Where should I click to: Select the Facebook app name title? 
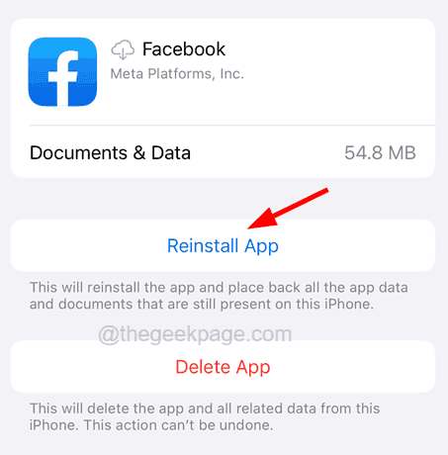point(184,49)
